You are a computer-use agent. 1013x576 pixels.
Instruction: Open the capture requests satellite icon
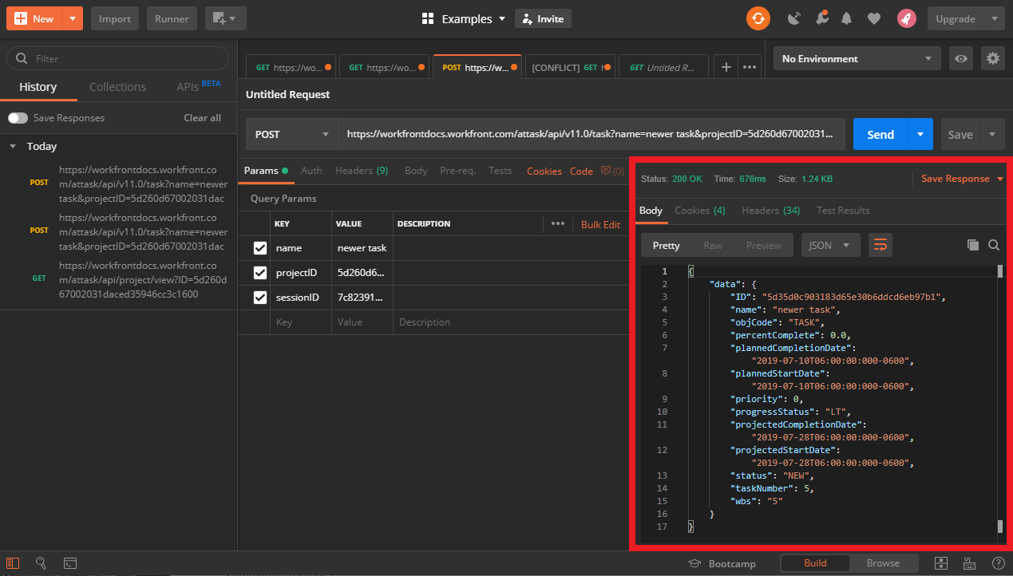point(793,18)
